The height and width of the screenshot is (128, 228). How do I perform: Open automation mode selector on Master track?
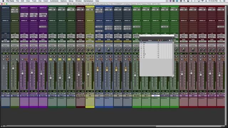[15, 42]
